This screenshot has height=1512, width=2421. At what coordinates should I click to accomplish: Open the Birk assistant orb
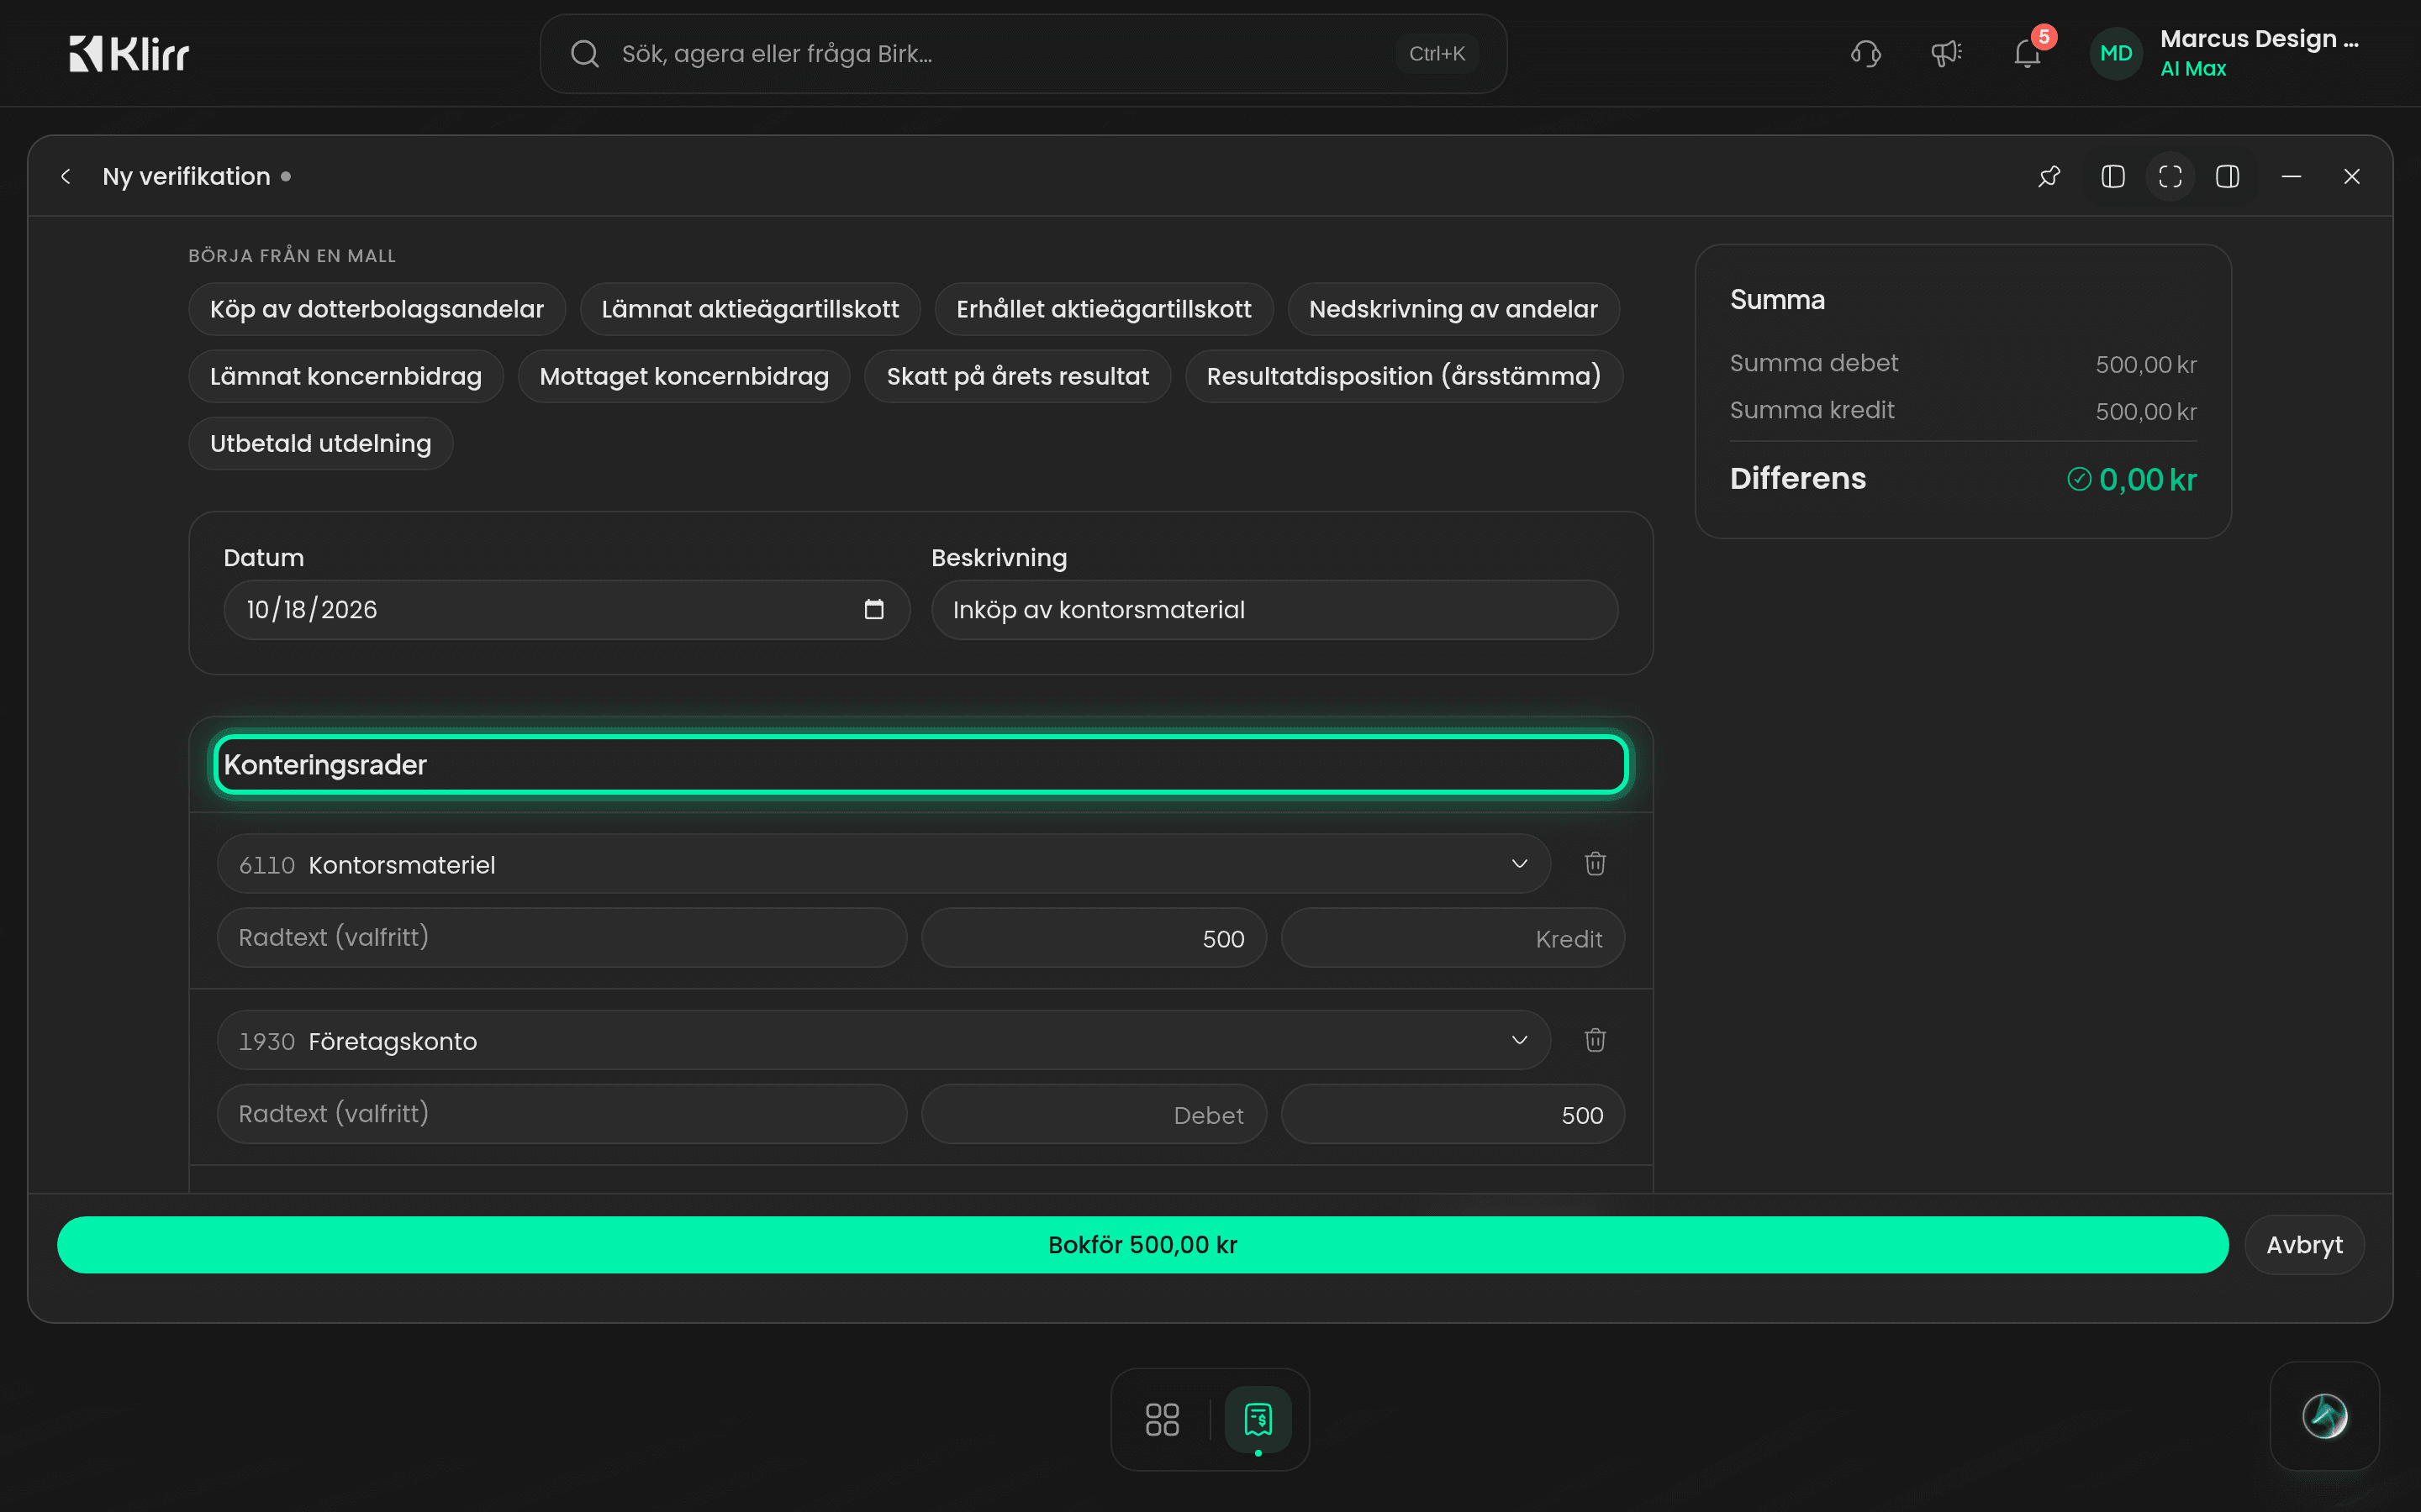(2324, 1416)
